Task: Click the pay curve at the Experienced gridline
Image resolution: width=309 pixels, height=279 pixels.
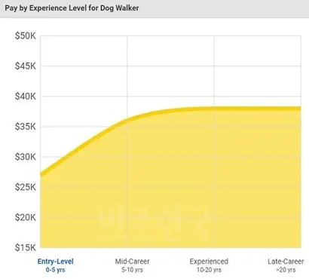Action: click(214, 109)
